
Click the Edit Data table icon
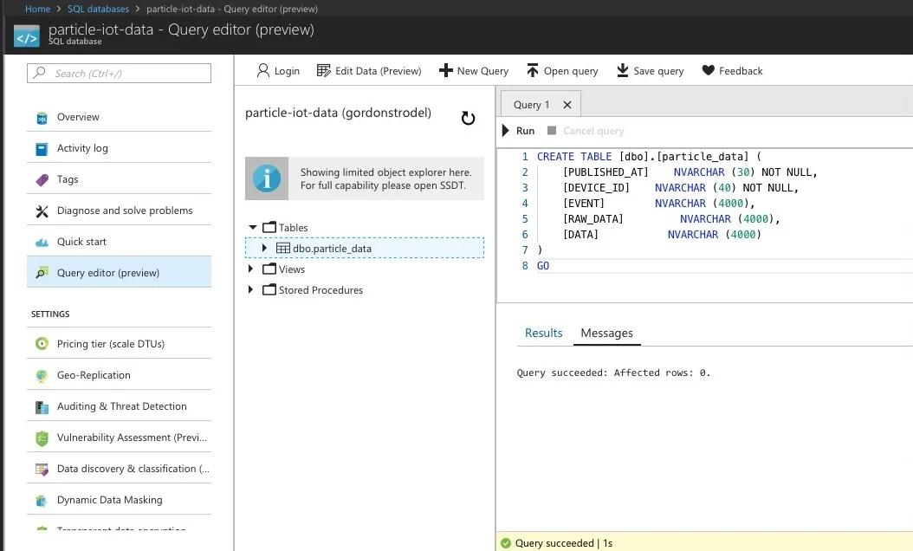coord(323,70)
